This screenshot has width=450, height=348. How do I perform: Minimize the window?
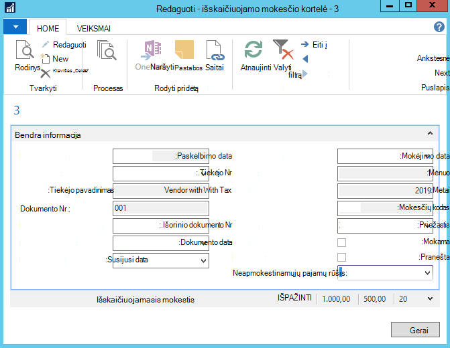tap(390, 5)
